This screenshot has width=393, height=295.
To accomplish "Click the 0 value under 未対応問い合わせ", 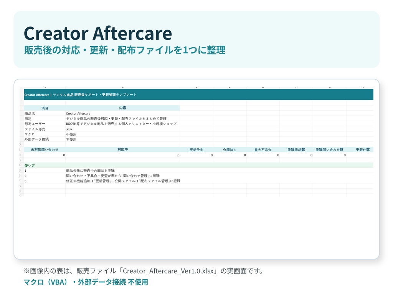I will tap(45, 155).
